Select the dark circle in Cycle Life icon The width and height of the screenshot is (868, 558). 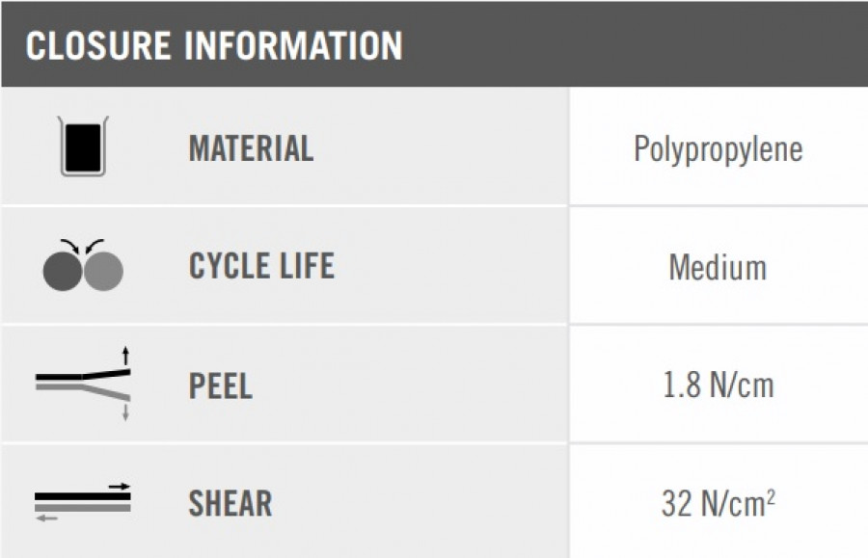pyautogui.click(x=63, y=271)
